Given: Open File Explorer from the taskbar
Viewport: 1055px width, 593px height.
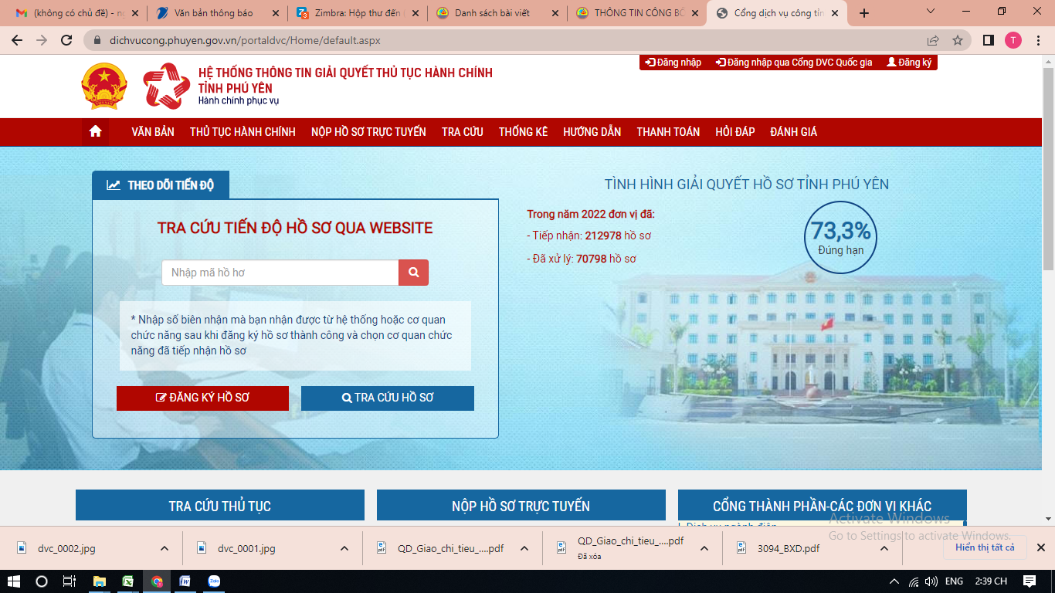Looking at the screenshot, I should point(99,581).
